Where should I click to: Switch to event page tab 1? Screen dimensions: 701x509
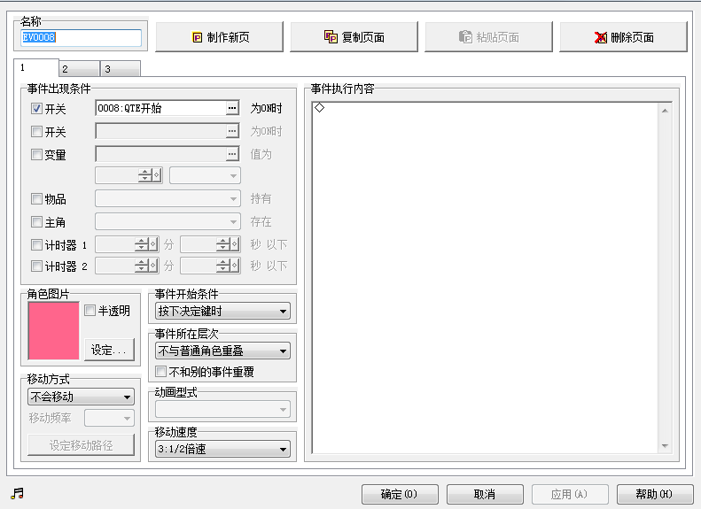coord(35,68)
